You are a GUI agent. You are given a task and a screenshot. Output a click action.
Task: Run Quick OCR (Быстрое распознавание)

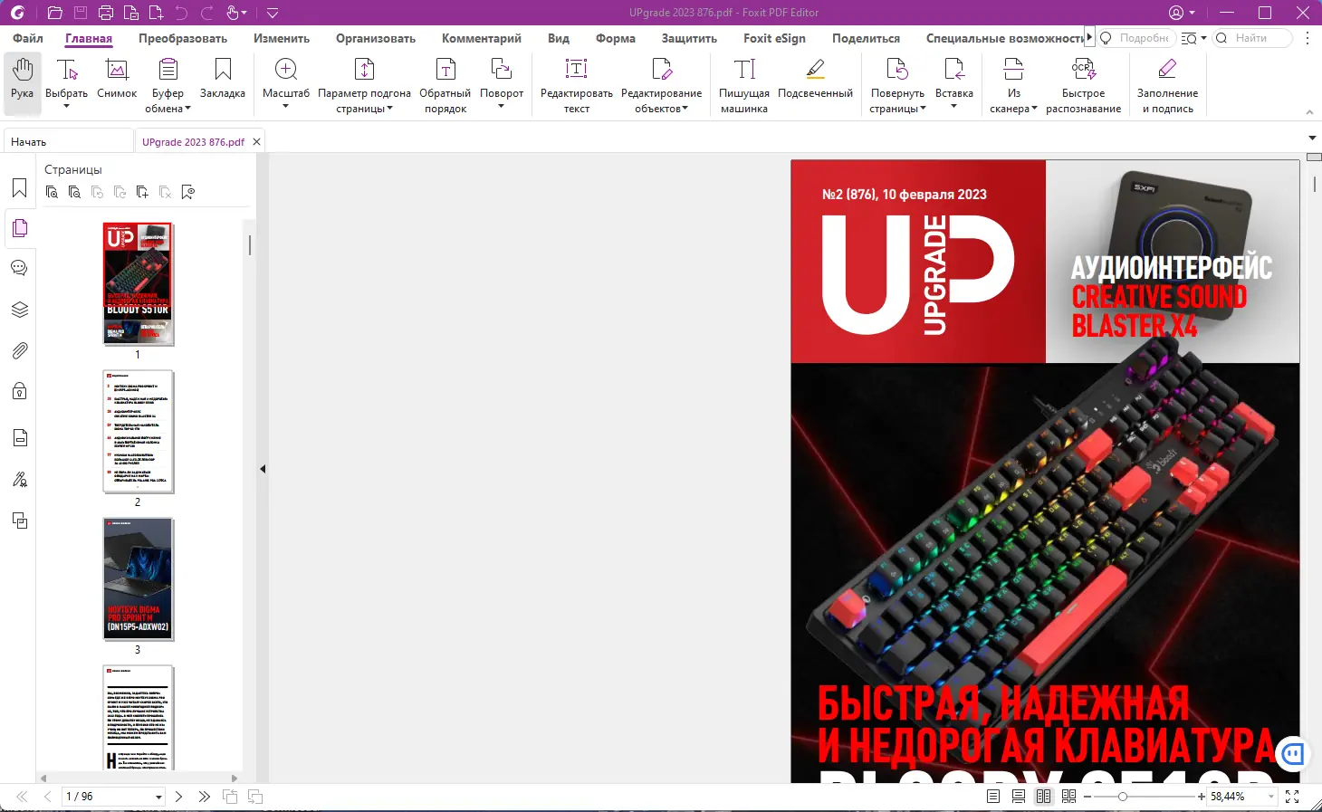click(1083, 85)
